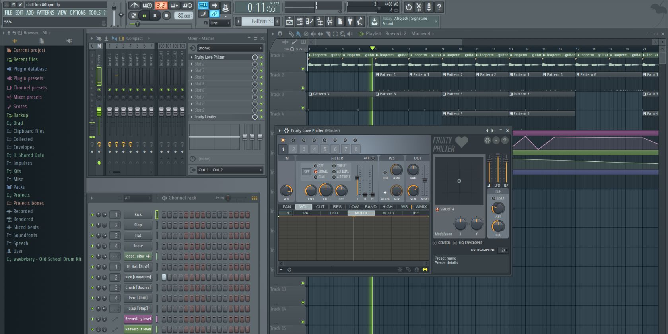Open the FILE menu
The width and height of the screenshot is (668, 334).
(x=8, y=13)
